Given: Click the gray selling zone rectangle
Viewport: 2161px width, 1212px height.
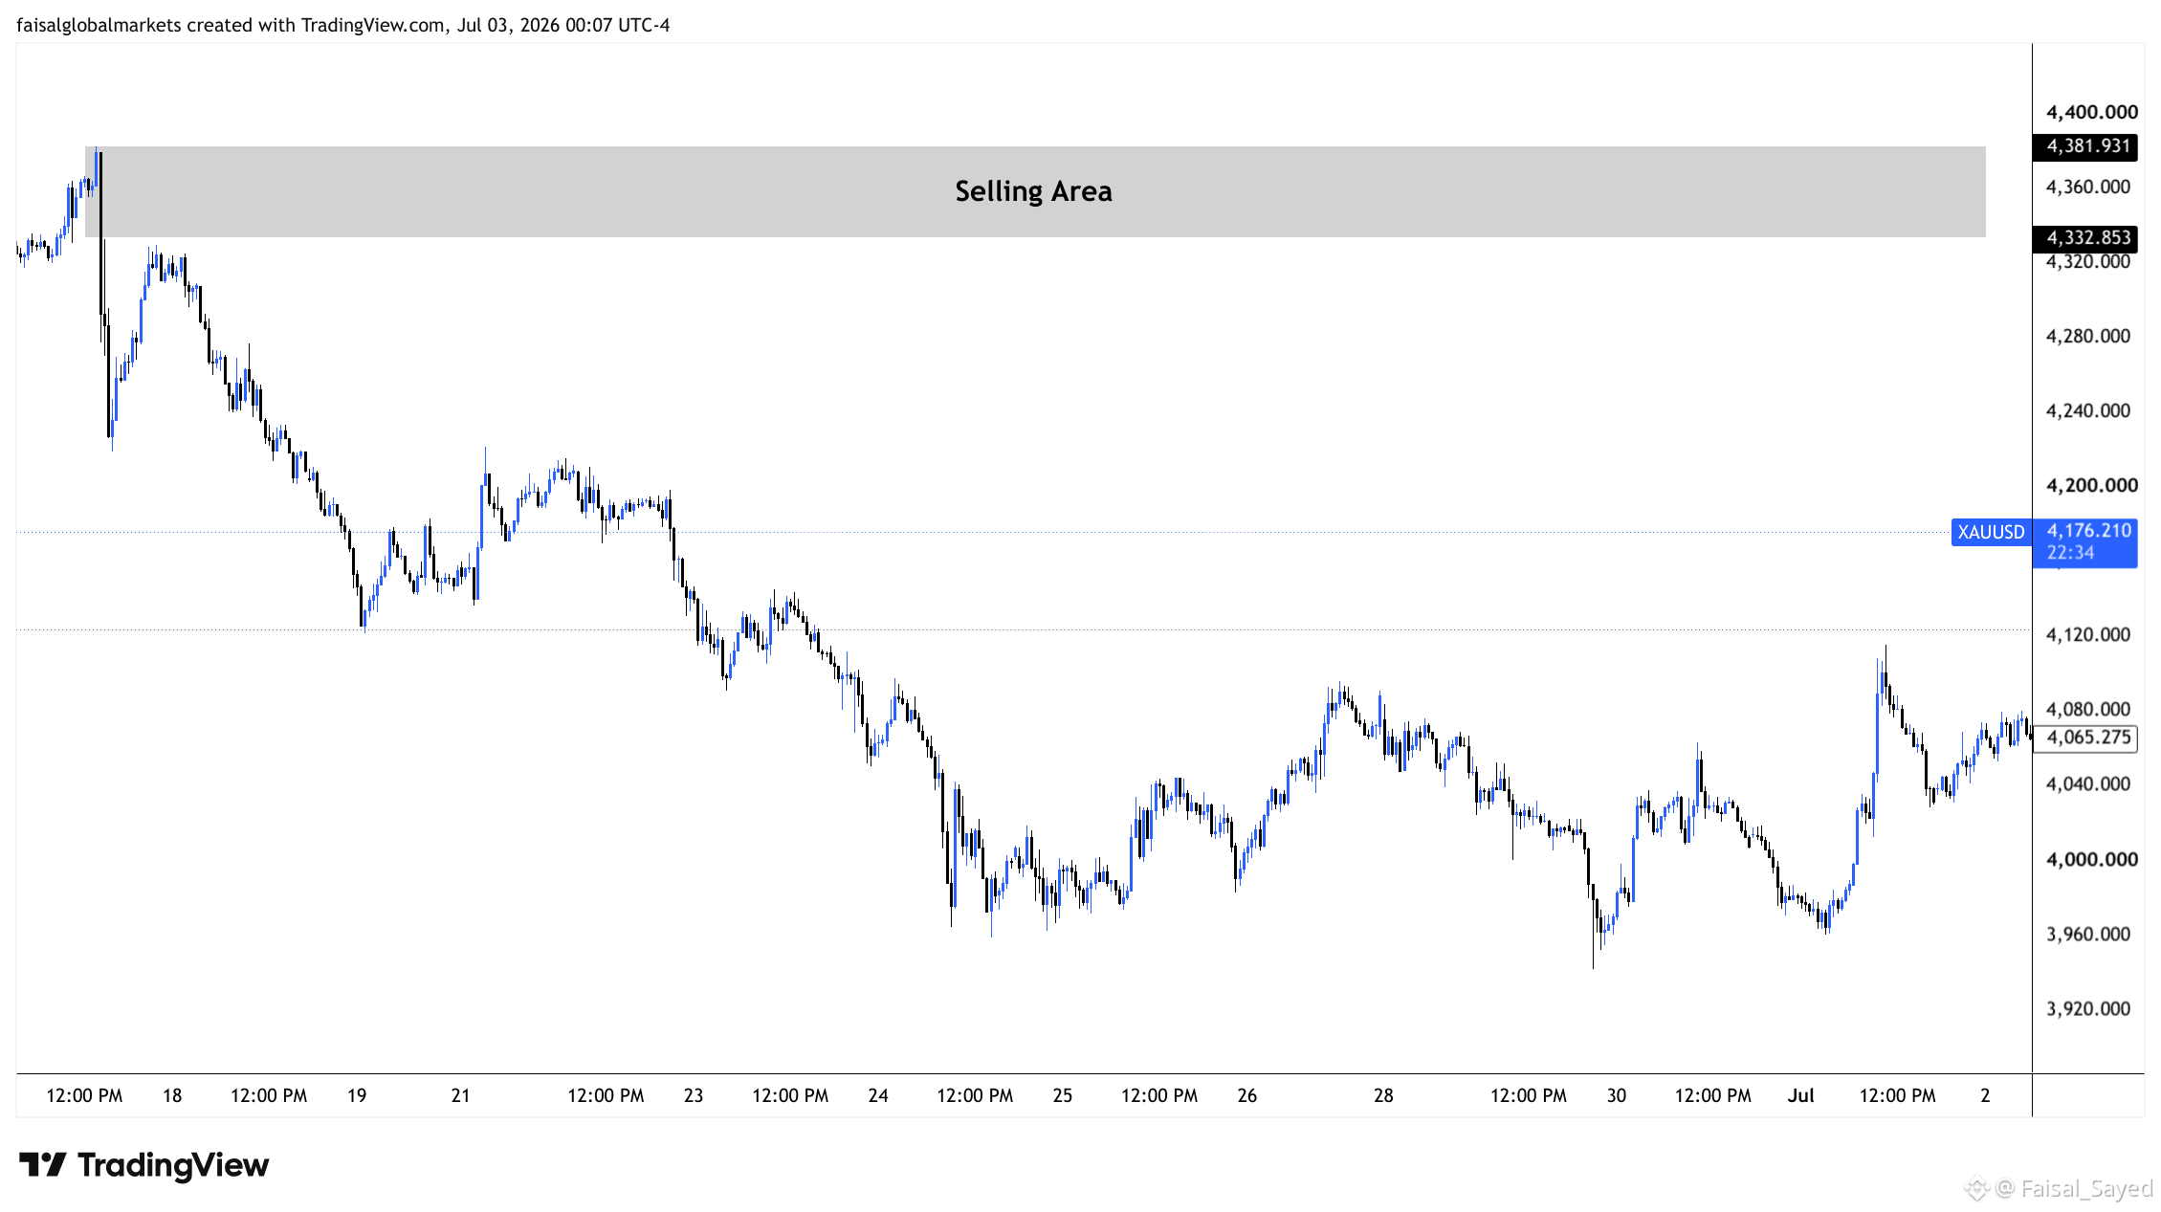Looking at the screenshot, I should coord(1035,191).
